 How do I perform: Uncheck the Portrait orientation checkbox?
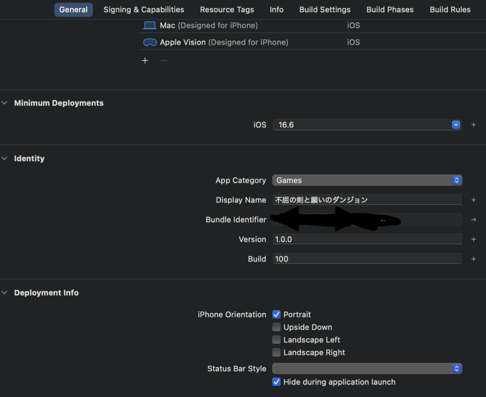pos(276,315)
